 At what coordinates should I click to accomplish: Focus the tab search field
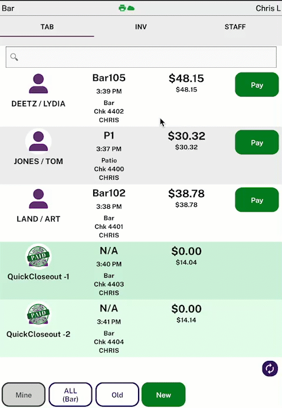[x=141, y=57]
